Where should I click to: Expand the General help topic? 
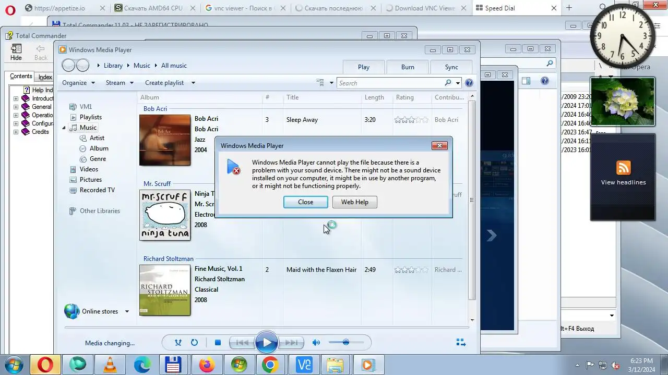tap(16, 107)
